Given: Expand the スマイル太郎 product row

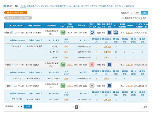Looking at the screenshot, I should (x=12, y=33).
